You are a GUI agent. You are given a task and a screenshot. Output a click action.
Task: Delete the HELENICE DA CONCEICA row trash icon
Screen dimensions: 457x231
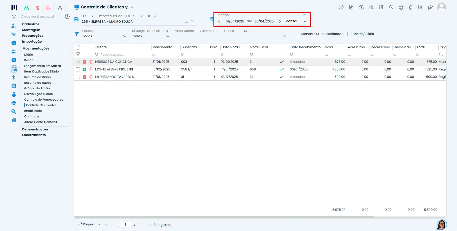tap(91, 62)
